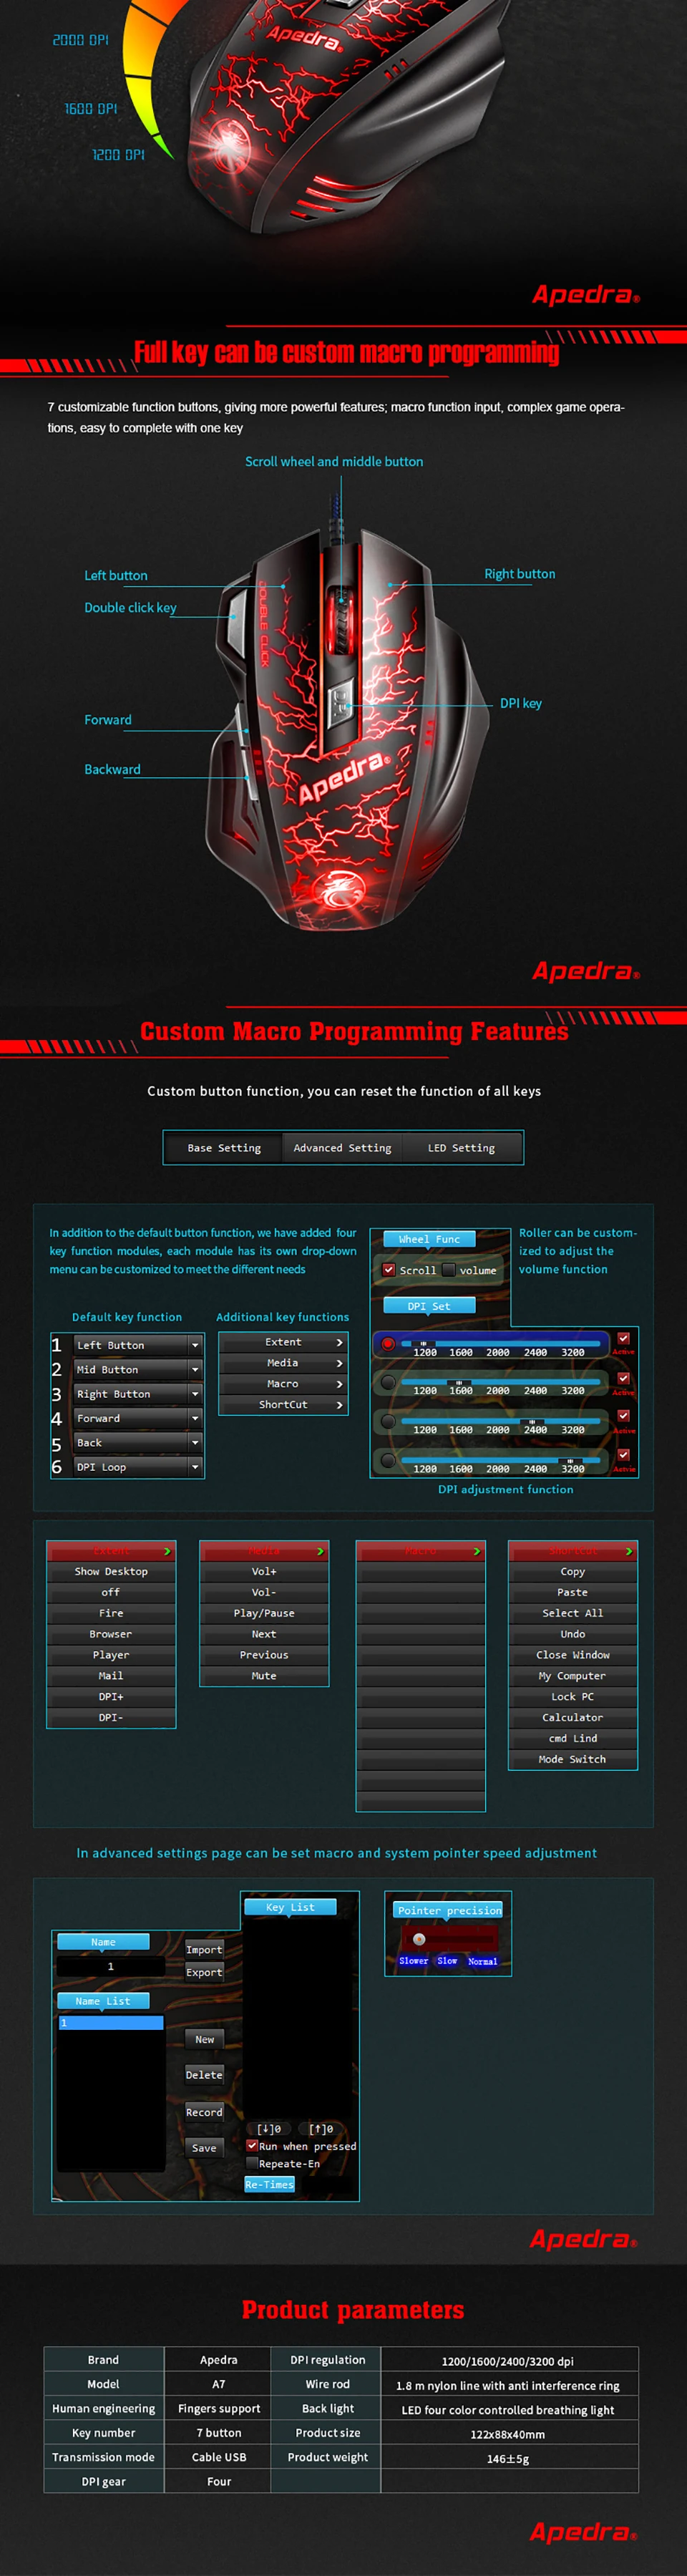
Task: Click the Pointer precision slider knob
Action: [419, 1939]
